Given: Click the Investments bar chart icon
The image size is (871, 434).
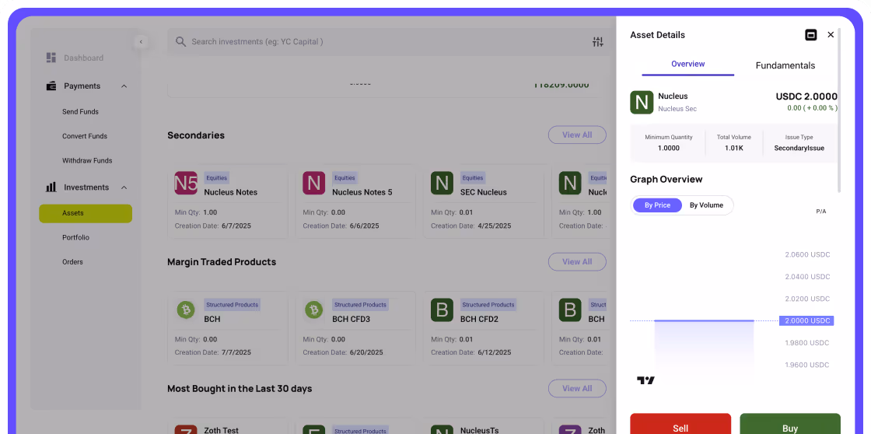Looking at the screenshot, I should 51,187.
